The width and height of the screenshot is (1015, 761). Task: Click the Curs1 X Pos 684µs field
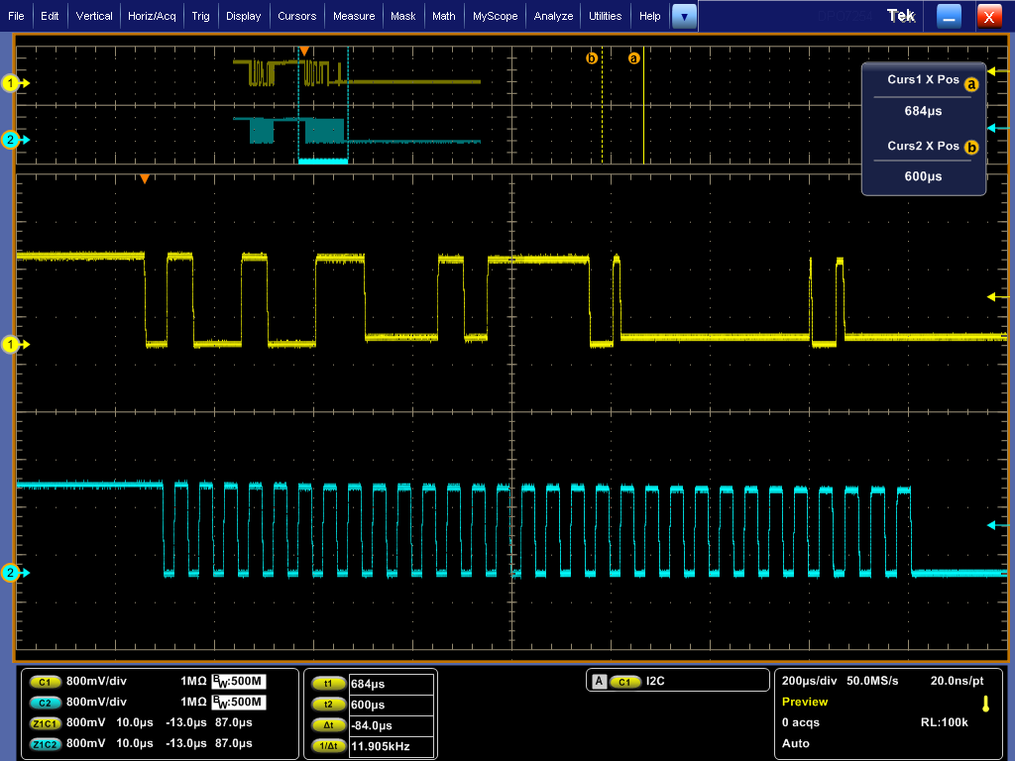pos(923,112)
